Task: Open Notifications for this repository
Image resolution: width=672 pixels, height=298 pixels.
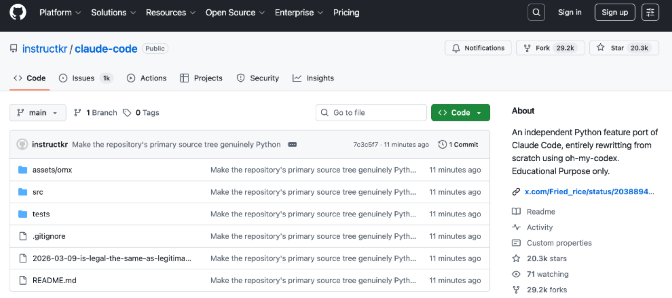Action: point(478,48)
